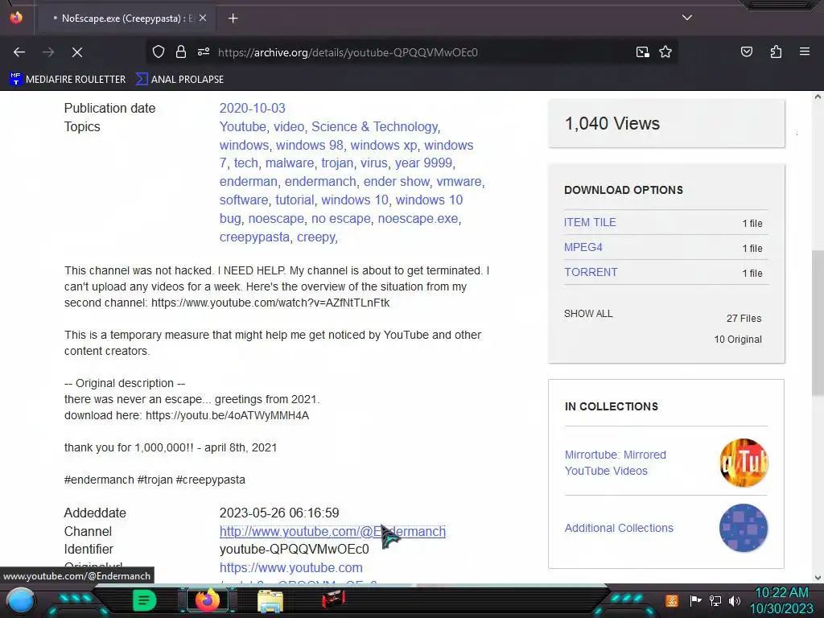Open the Originalurl youtube.com link
Image resolution: width=824 pixels, height=618 pixels.
click(x=290, y=567)
